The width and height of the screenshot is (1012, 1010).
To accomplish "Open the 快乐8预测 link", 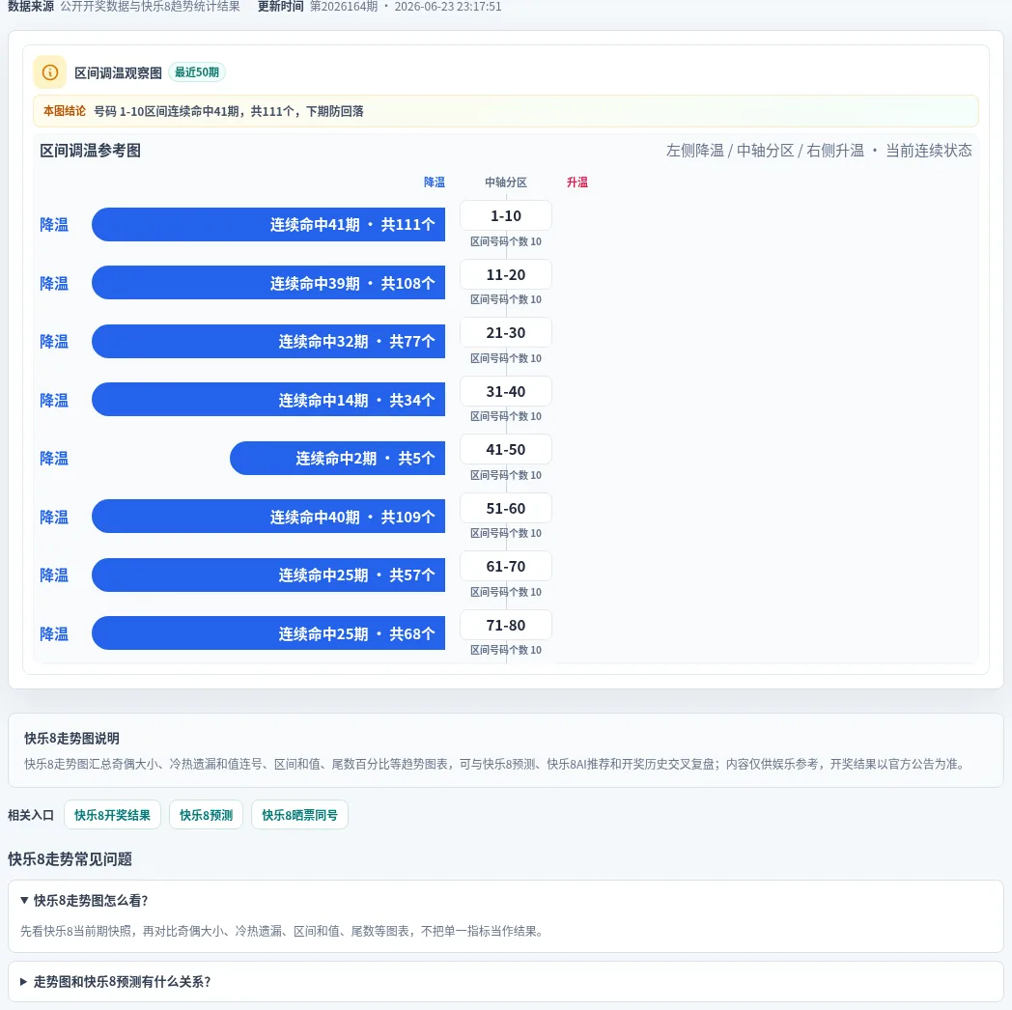I will [x=206, y=814].
